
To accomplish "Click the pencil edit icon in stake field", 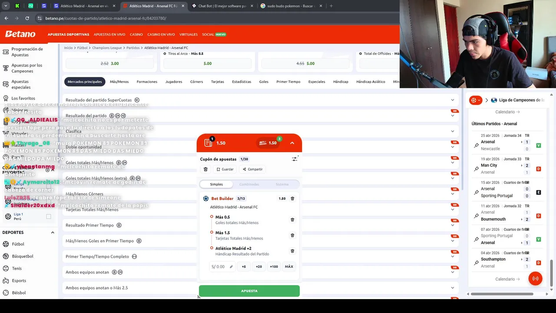I will (231, 267).
